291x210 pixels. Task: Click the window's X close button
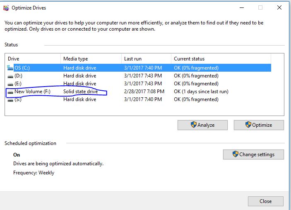(279, 7)
